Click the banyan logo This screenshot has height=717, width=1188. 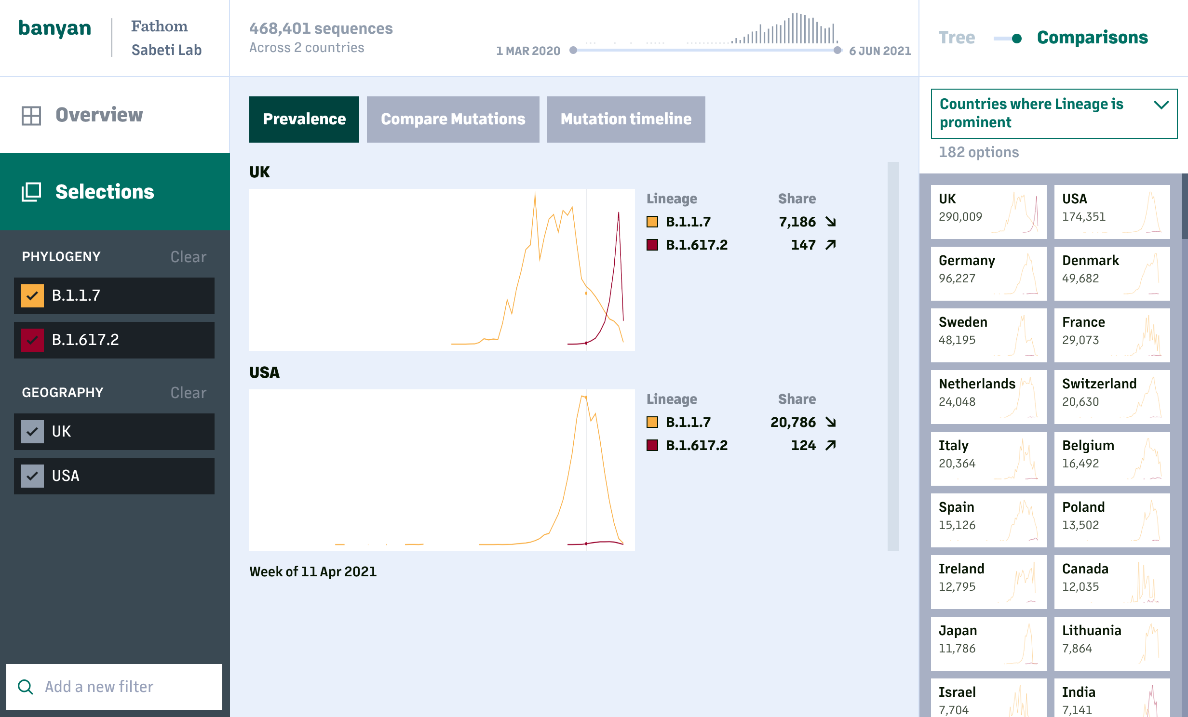(x=54, y=28)
